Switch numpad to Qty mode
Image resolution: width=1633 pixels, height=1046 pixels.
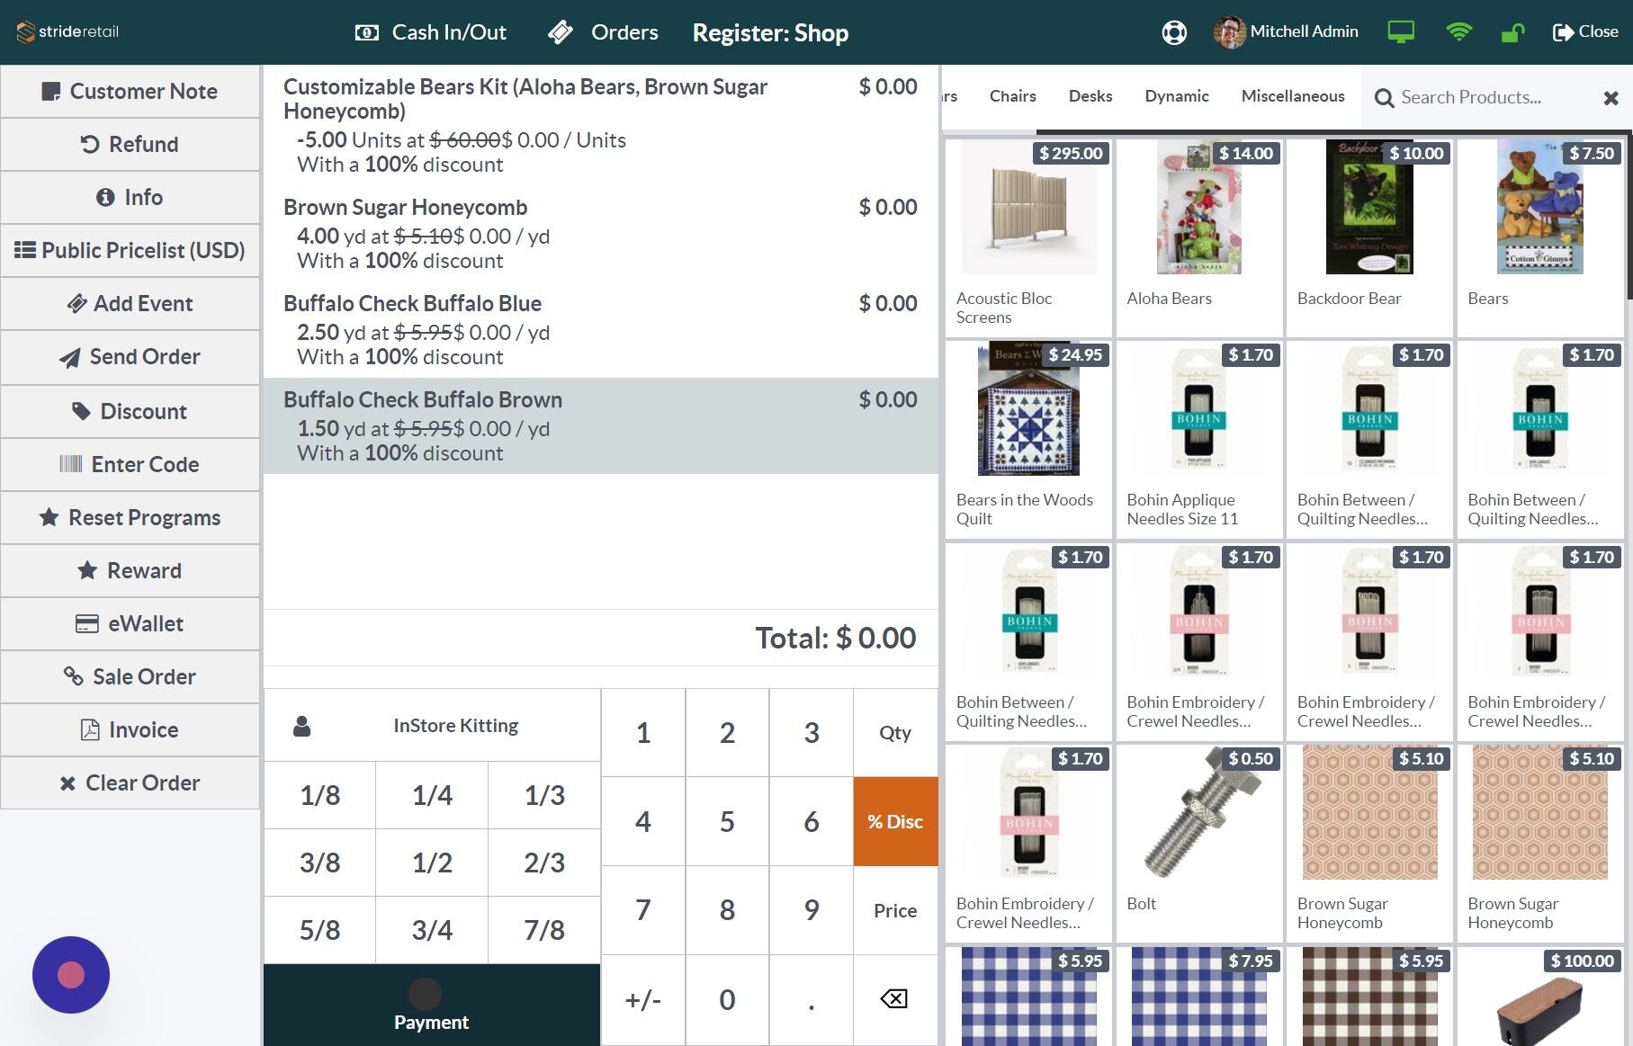coord(894,733)
